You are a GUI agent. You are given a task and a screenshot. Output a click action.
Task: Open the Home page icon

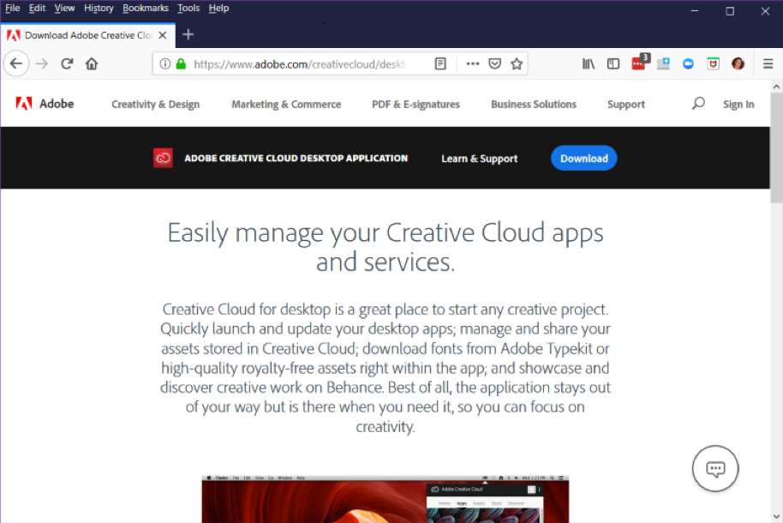click(x=92, y=63)
